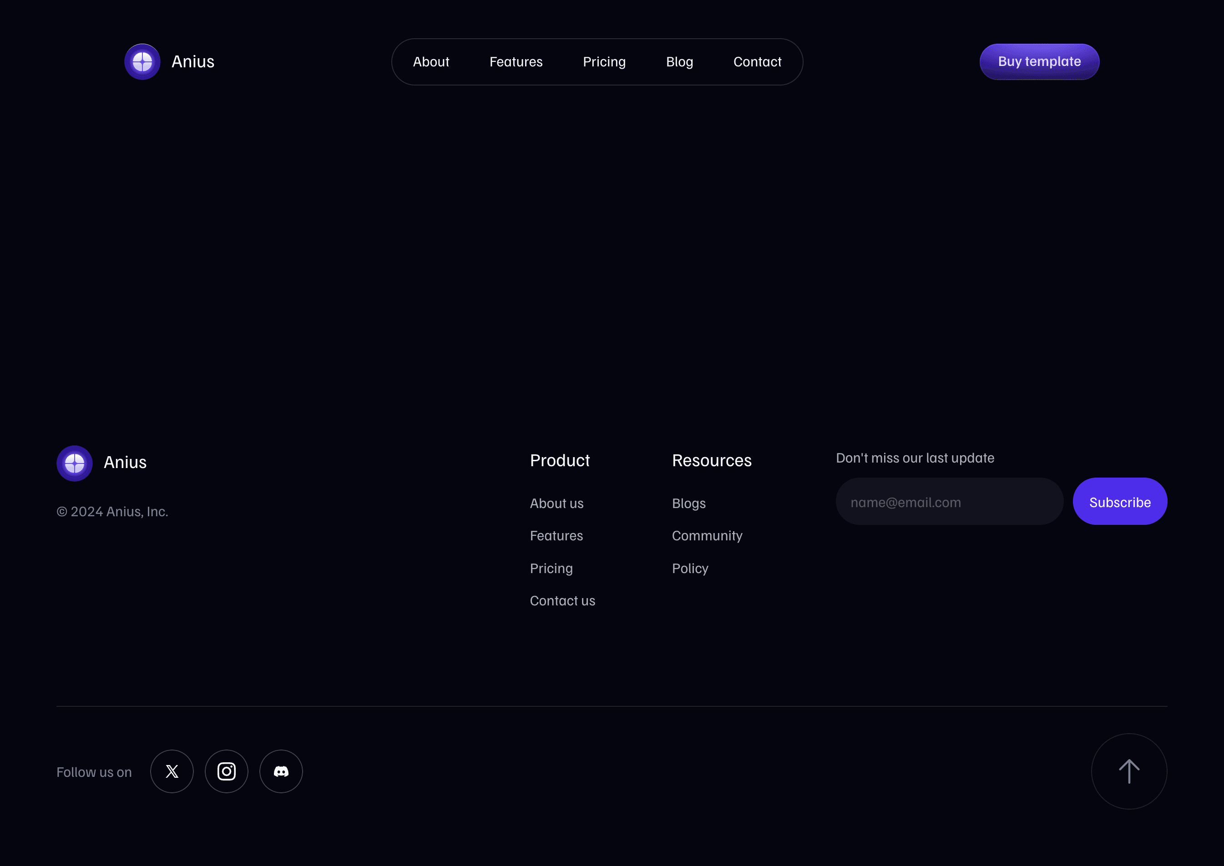1224x866 pixels.
Task: Go to Features in the top navigation
Action: point(516,62)
